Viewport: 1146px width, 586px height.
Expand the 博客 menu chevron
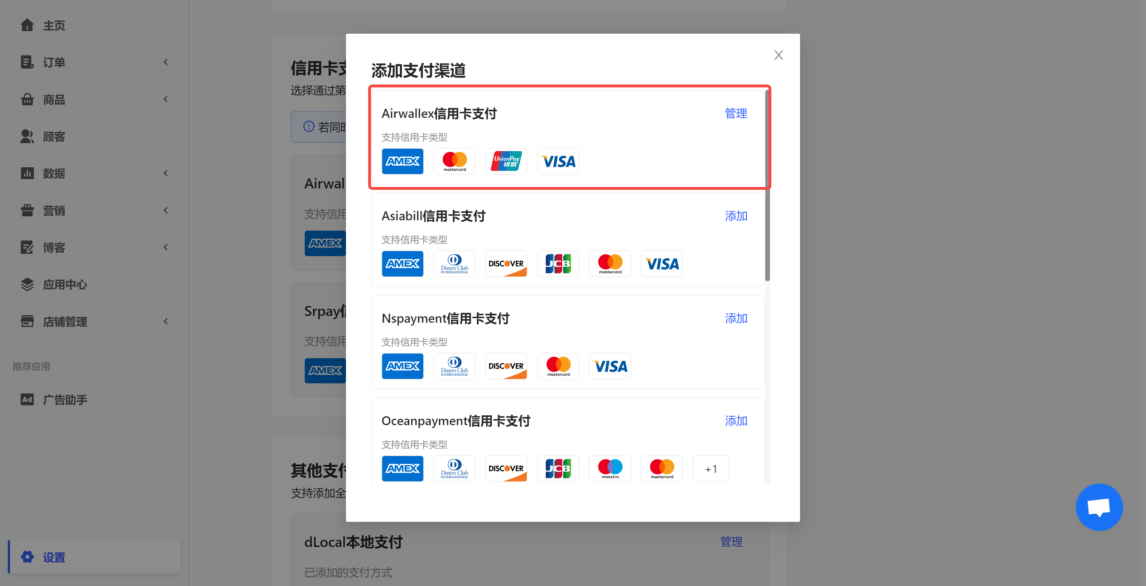(x=165, y=247)
